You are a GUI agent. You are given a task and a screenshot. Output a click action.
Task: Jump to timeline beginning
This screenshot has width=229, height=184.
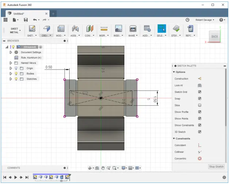(4, 177)
